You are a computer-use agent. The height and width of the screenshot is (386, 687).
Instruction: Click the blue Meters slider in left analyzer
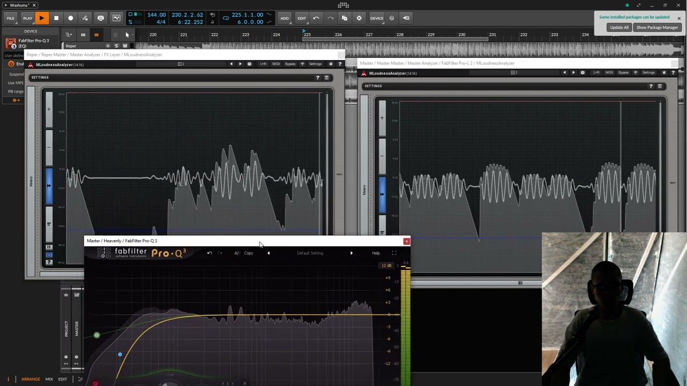49,185
